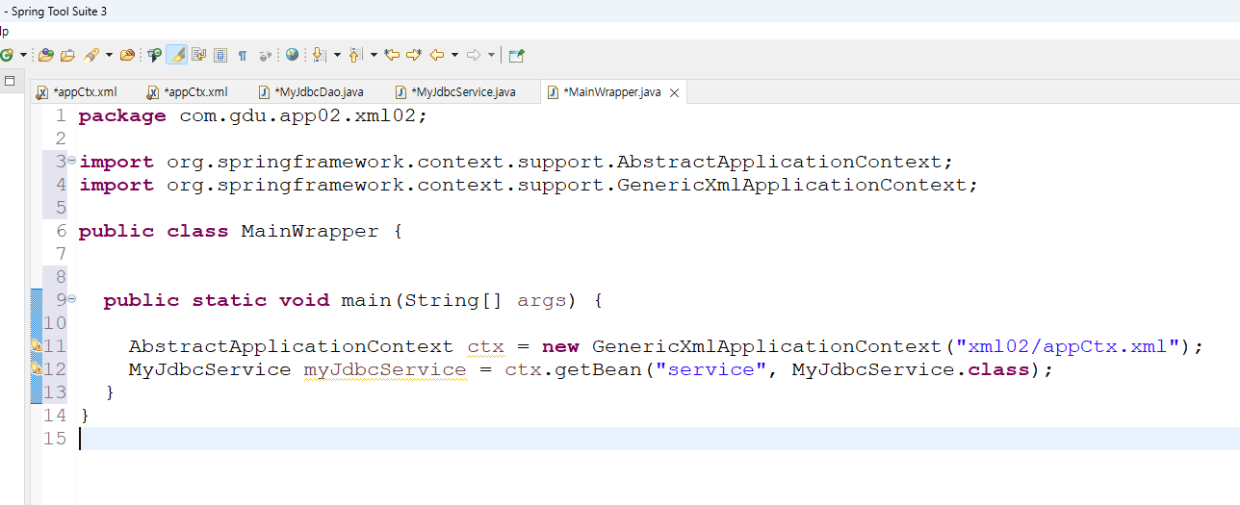The image size is (1240, 505).
Task: Open back history dropdown arrow
Action: [x=454, y=55]
